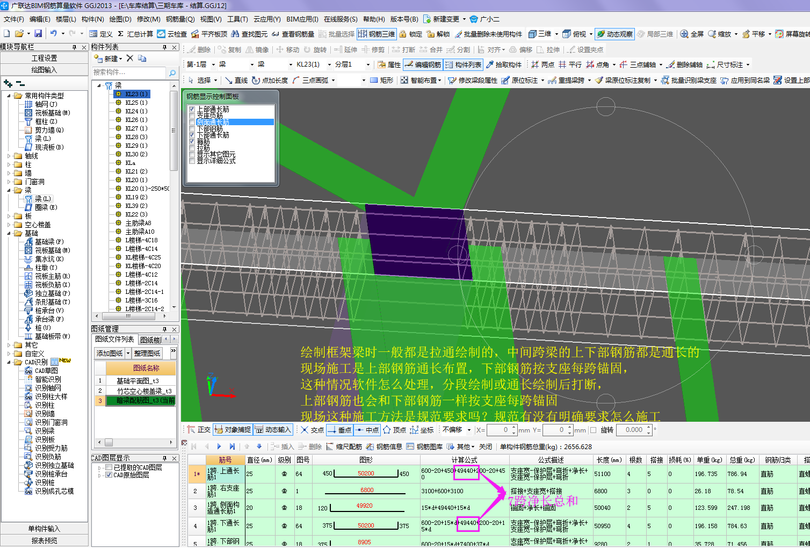
Task: Click 应用到同名梁 tool
Action: (x=745, y=80)
